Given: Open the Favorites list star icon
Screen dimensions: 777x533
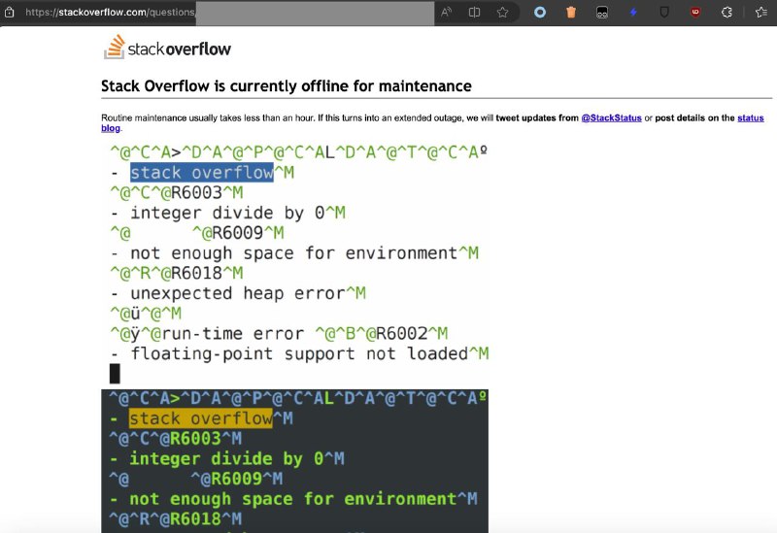Looking at the screenshot, I should (x=761, y=13).
